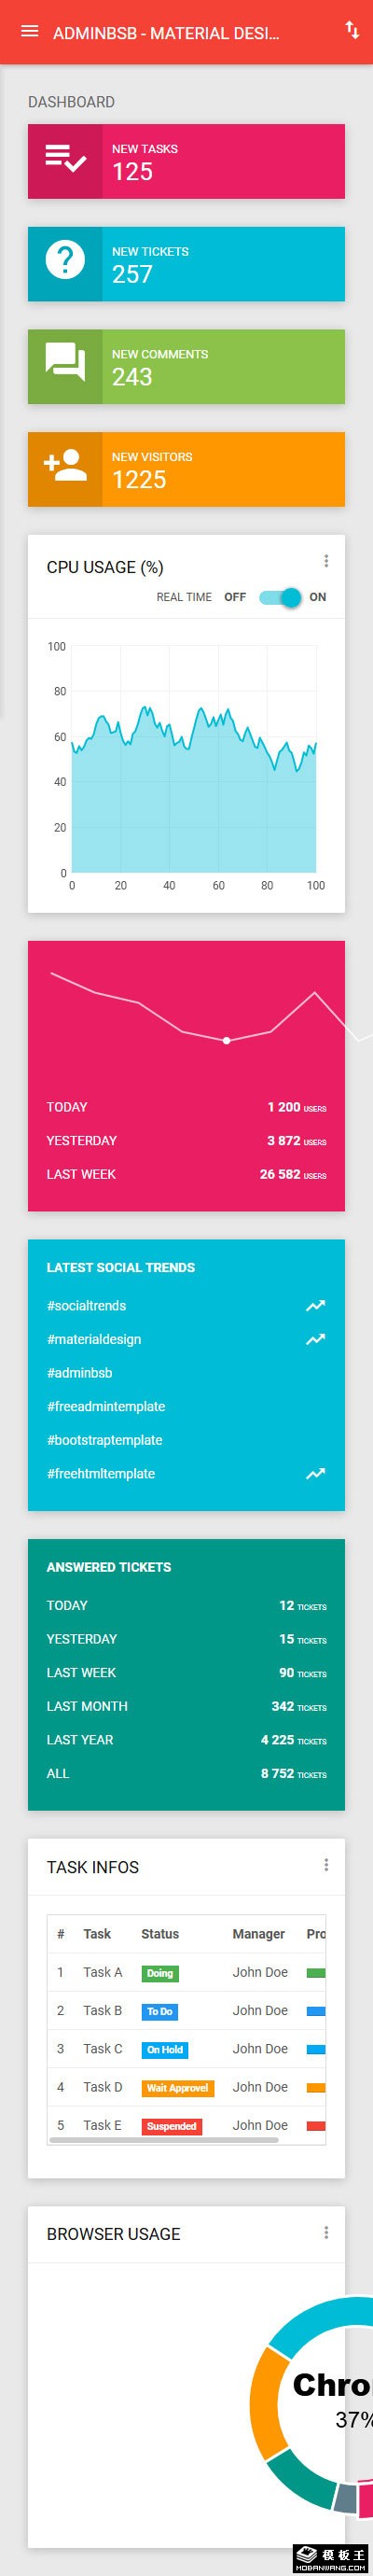Click trending icon beside #socialtrends

pyautogui.click(x=316, y=1306)
